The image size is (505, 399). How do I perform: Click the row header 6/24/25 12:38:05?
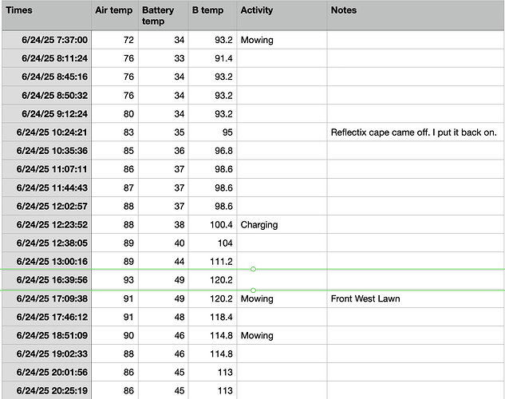tap(47, 243)
